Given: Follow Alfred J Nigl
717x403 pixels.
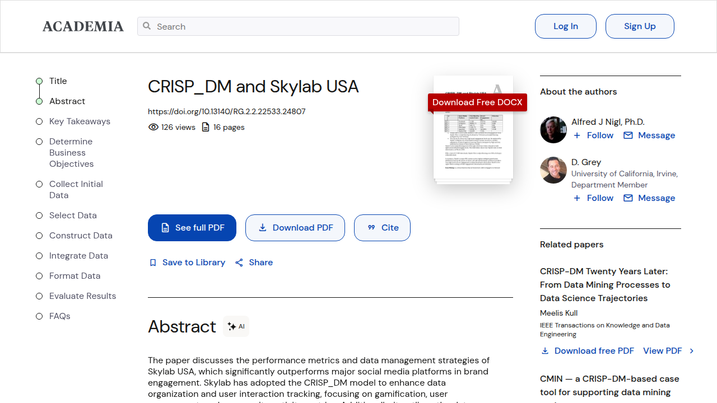Looking at the screenshot, I should [x=593, y=135].
